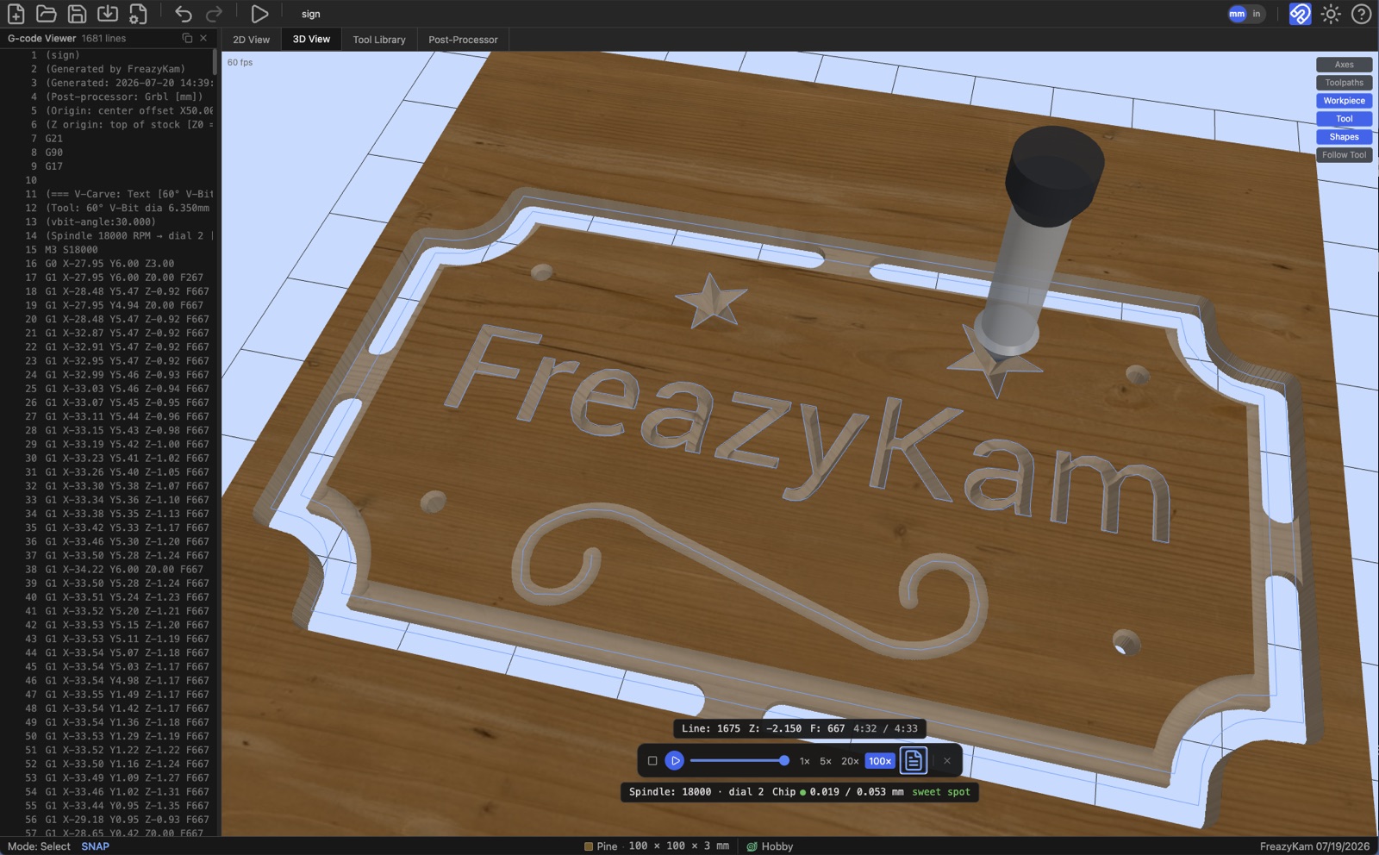The image size is (1379, 855).
Task: Click the 'Line: 1675' readout
Action: [x=711, y=728]
